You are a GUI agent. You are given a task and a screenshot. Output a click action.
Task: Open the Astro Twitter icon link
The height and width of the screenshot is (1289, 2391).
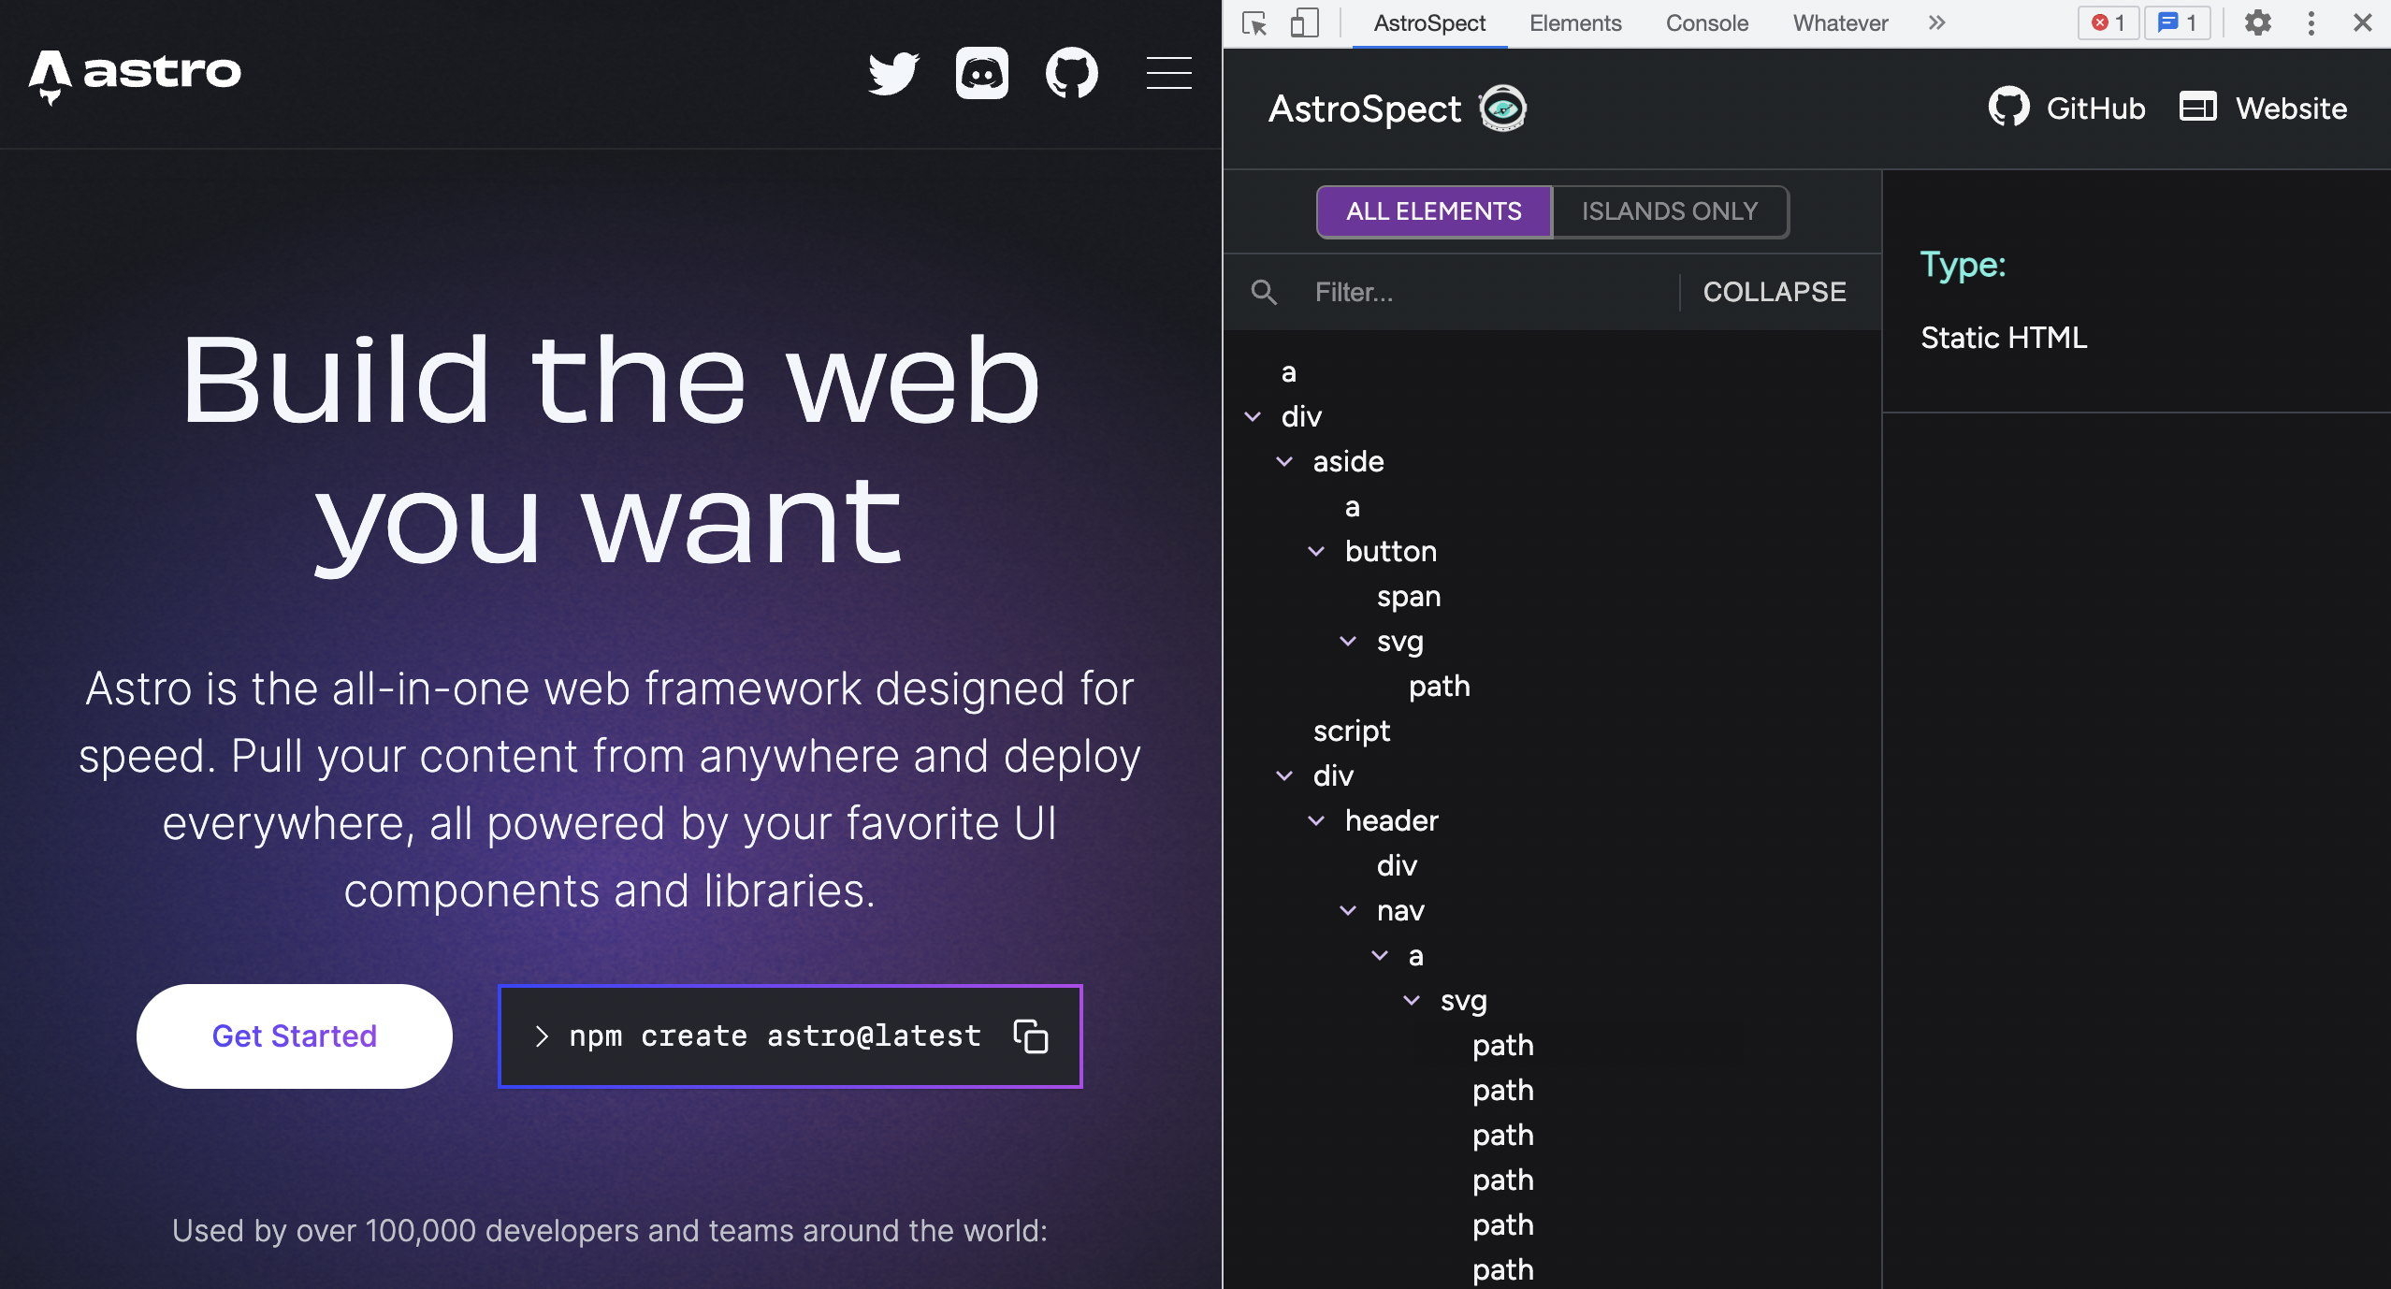tap(893, 73)
